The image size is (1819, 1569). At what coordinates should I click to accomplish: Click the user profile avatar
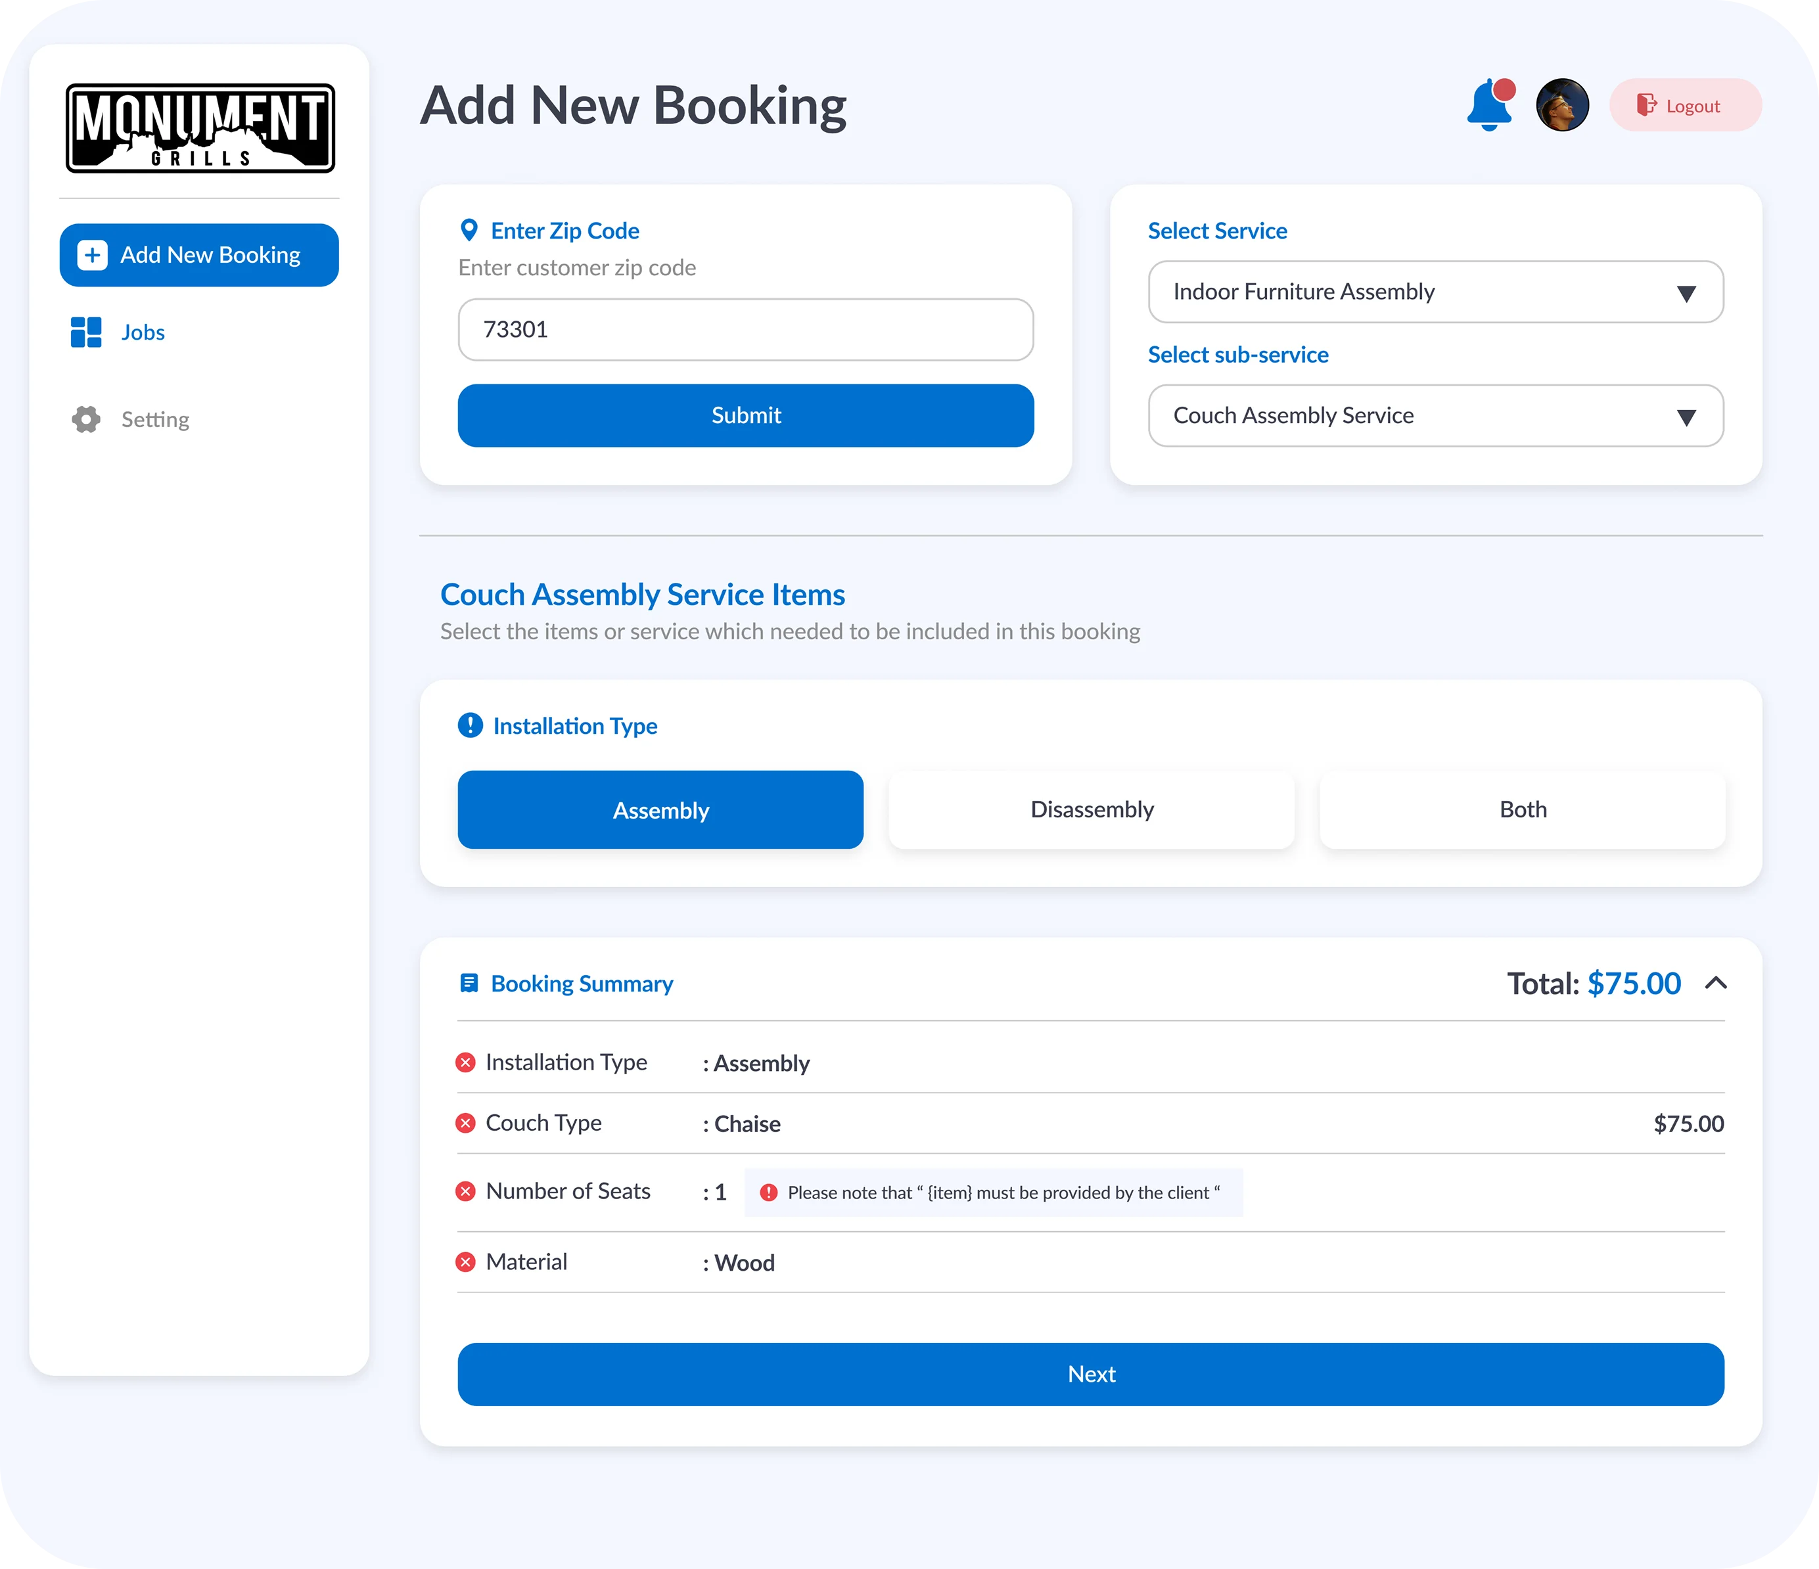[x=1562, y=105]
